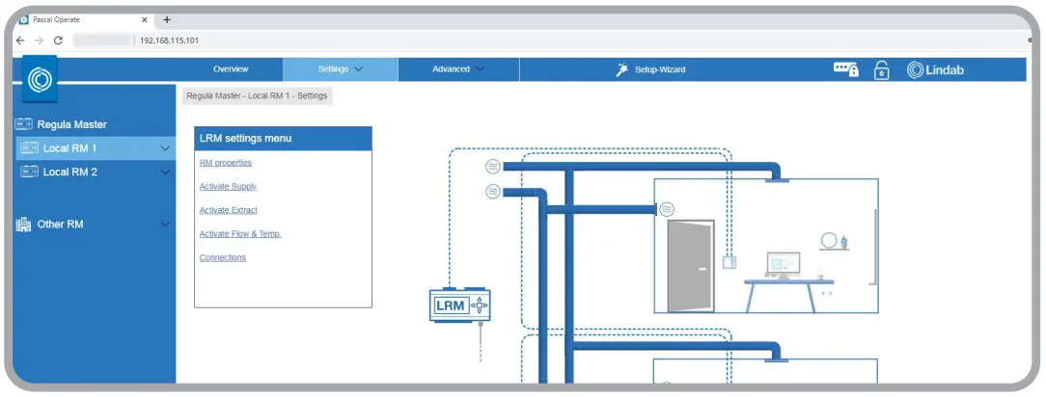Reload the page with refresh icon
This screenshot has height=397, width=1046.
[58, 40]
